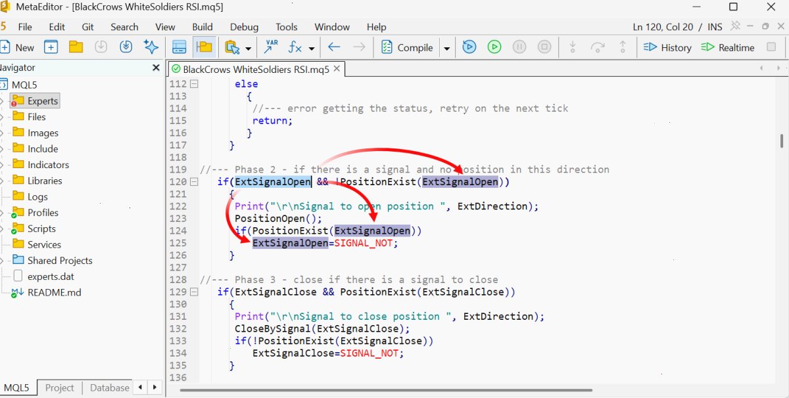
Task: Select experts.dat file in Navigator
Action: (x=43, y=276)
